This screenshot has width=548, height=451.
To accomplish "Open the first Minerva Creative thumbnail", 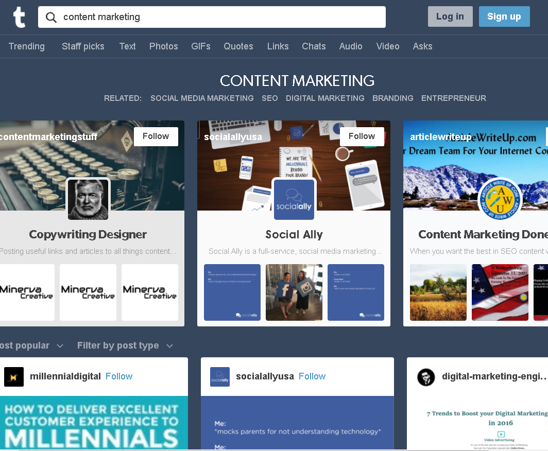I will [x=27, y=292].
